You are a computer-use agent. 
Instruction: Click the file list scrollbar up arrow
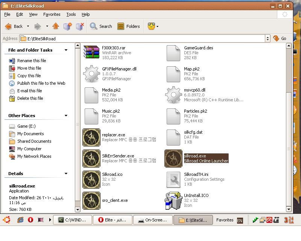point(289,46)
